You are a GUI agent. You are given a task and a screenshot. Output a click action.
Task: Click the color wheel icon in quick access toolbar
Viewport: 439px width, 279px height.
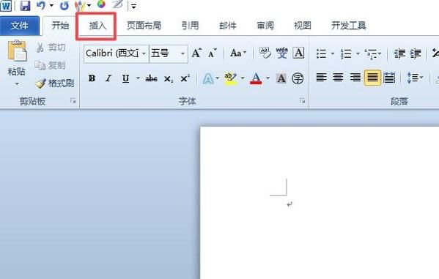point(101,4)
